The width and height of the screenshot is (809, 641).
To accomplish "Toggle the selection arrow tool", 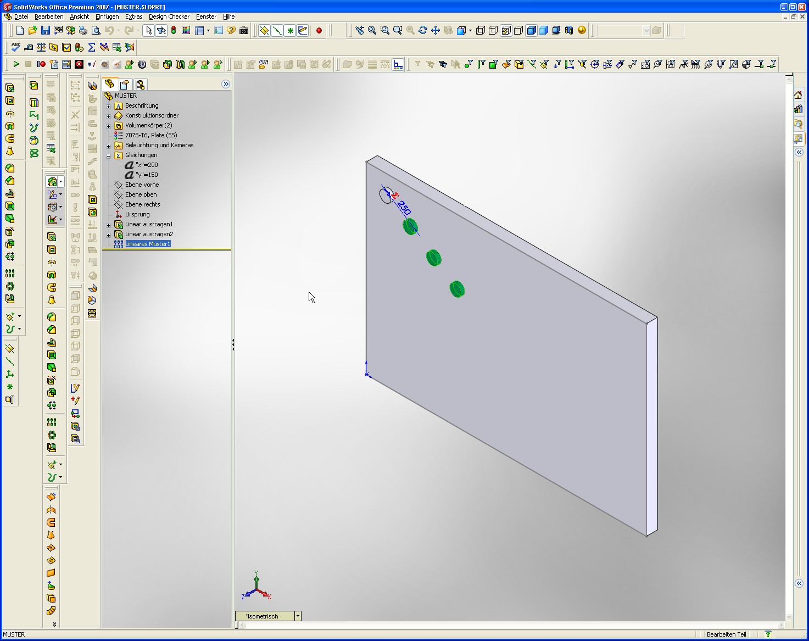I will coord(148,30).
